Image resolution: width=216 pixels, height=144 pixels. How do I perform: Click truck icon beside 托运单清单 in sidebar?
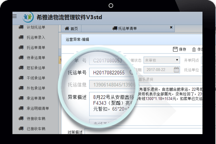(21, 48)
